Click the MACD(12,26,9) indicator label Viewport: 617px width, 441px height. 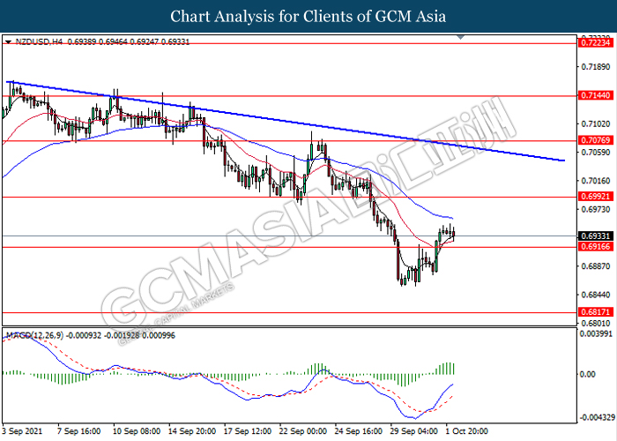pos(34,335)
